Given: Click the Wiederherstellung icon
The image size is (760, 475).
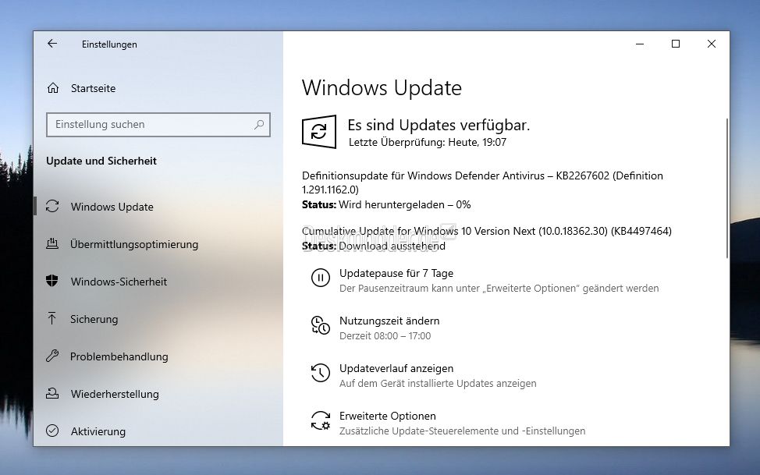Looking at the screenshot, I should tap(52, 394).
